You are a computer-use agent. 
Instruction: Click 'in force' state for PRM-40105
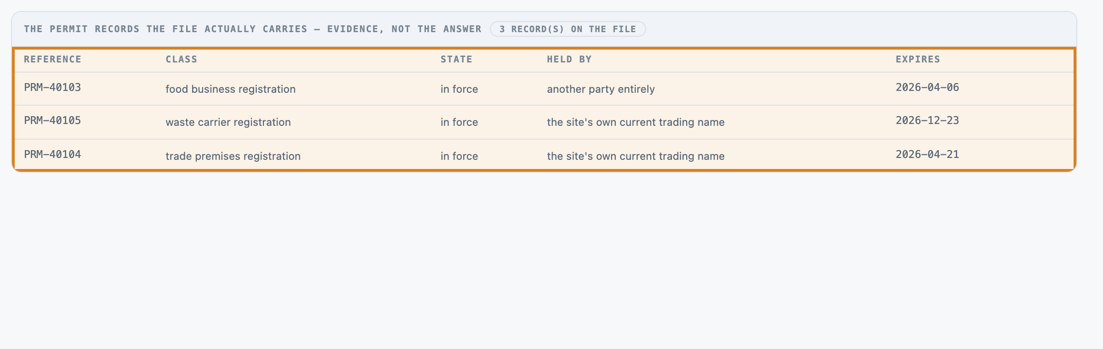pos(459,122)
